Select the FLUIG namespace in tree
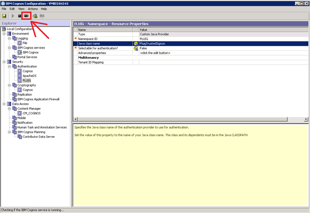Screen dimensions: 310x213 point(27,80)
